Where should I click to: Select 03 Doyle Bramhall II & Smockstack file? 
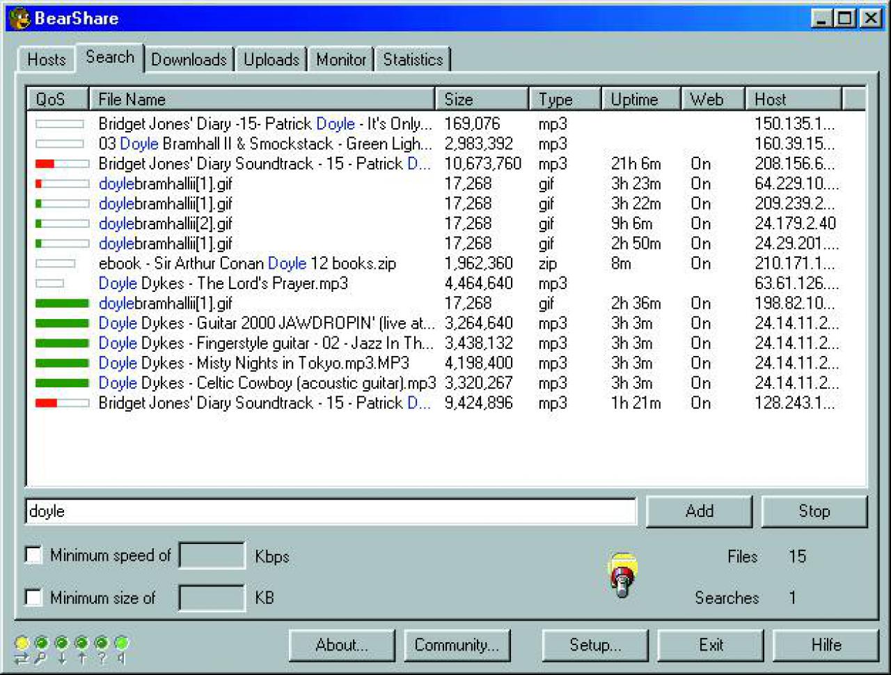pos(265,144)
